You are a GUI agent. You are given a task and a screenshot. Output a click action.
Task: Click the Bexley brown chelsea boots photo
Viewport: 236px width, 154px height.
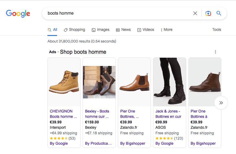99,82
